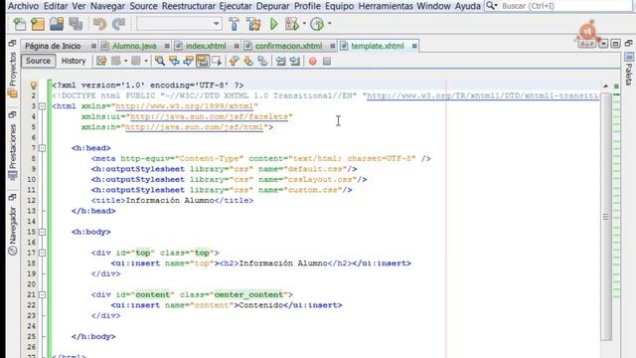Click the java.sun.com/jsf/facelets link
The width and height of the screenshot is (636, 358).
pos(209,117)
